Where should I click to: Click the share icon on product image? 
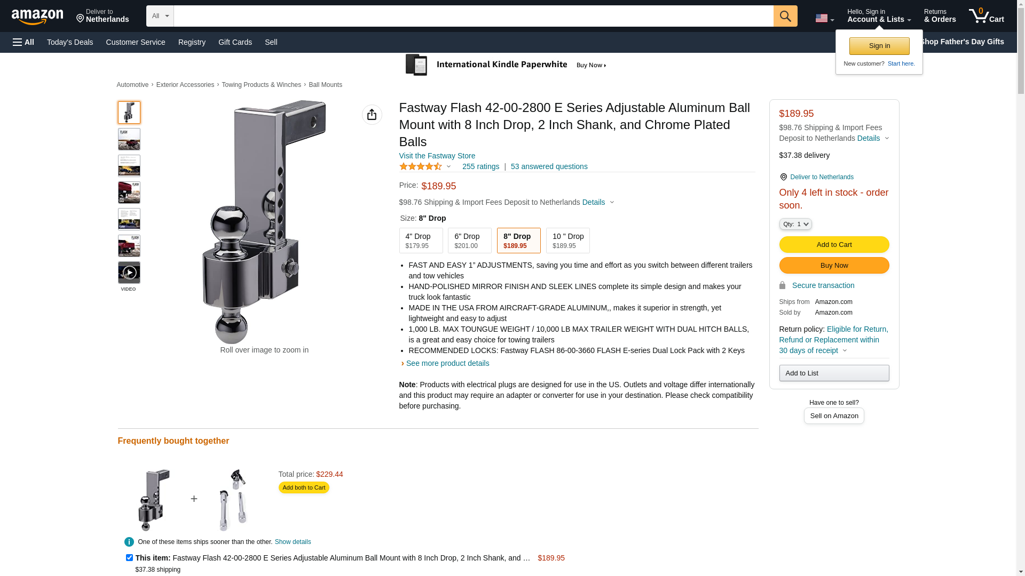[372, 115]
